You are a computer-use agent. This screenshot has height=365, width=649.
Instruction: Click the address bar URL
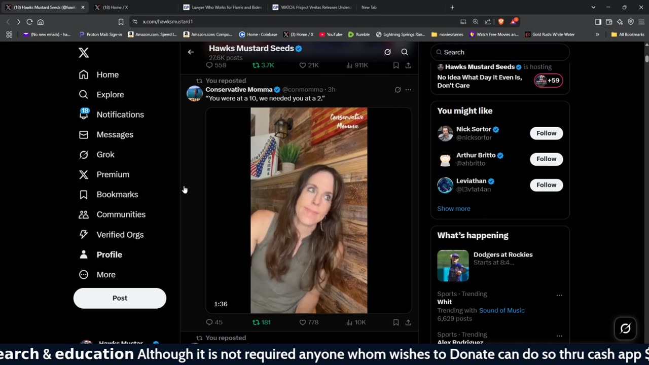168,22
